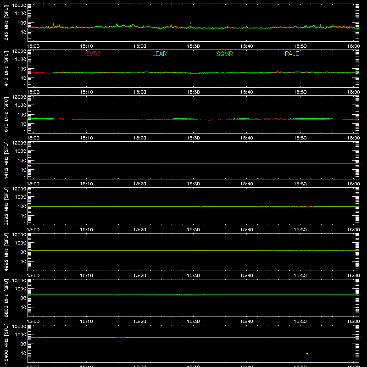
Task: Click the 15:40 time label below the 4995 MHz plot
Action: 247,276
